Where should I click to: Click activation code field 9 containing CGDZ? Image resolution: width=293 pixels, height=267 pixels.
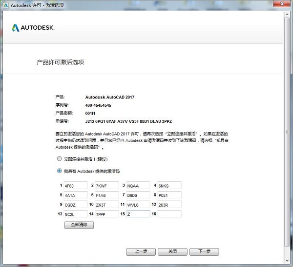76,205
